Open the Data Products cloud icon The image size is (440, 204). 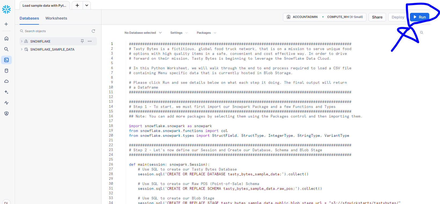click(6, 81)
